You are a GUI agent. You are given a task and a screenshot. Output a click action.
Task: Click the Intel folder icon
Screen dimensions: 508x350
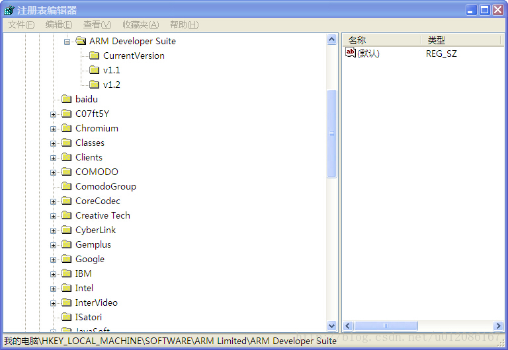pyautogui.click(x=66, y=288)
